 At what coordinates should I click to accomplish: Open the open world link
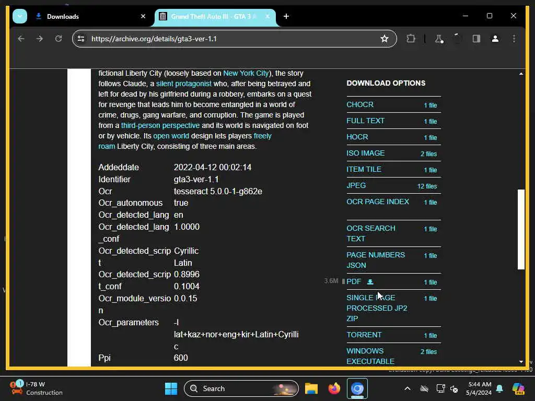coord(171,136)
